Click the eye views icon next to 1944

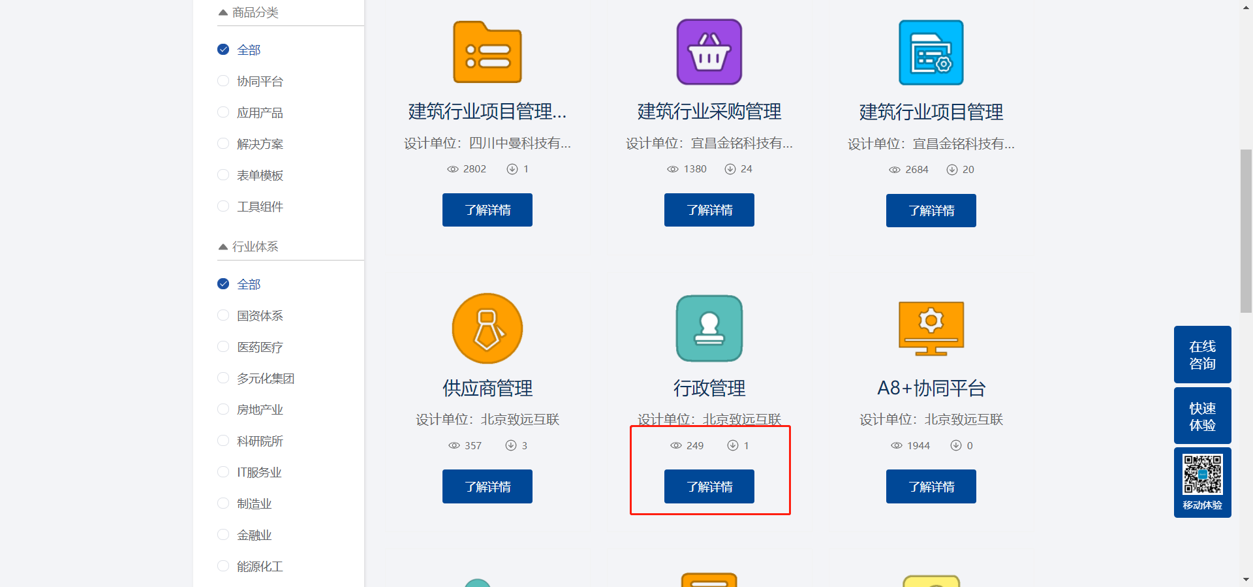click(897, 445)
